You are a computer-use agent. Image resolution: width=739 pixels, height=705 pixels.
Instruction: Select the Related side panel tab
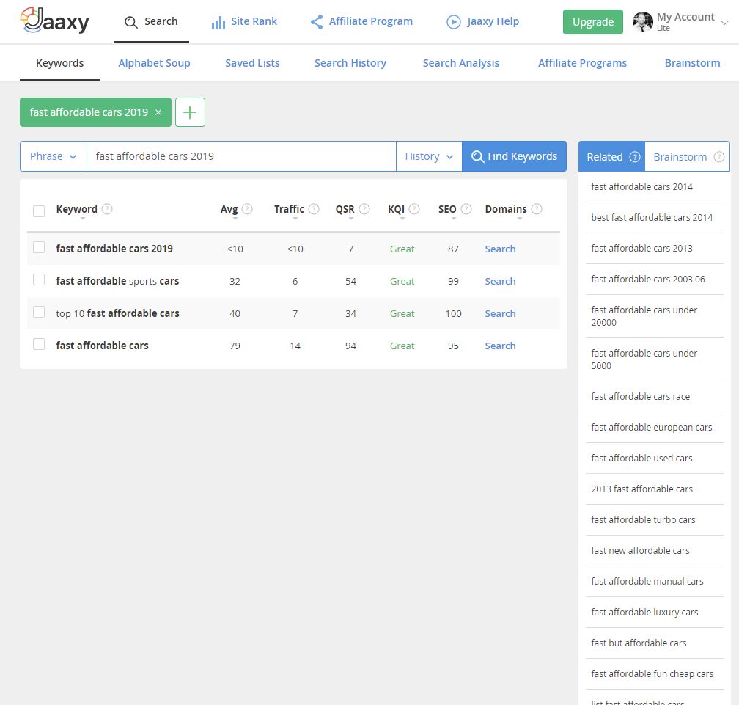(611, 156)
